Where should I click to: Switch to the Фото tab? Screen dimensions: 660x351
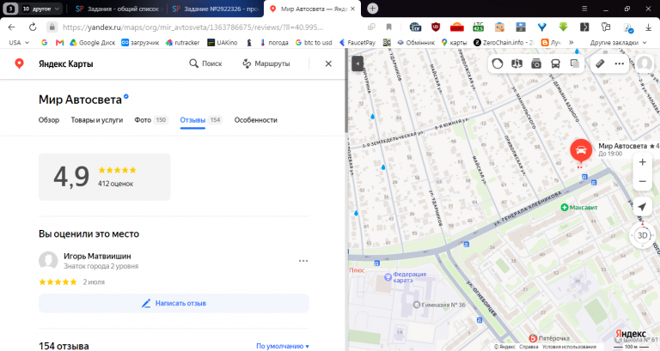coord(150,120)
